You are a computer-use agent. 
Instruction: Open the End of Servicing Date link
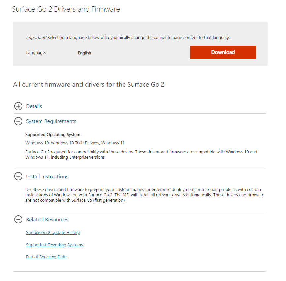tap(46, 257)
